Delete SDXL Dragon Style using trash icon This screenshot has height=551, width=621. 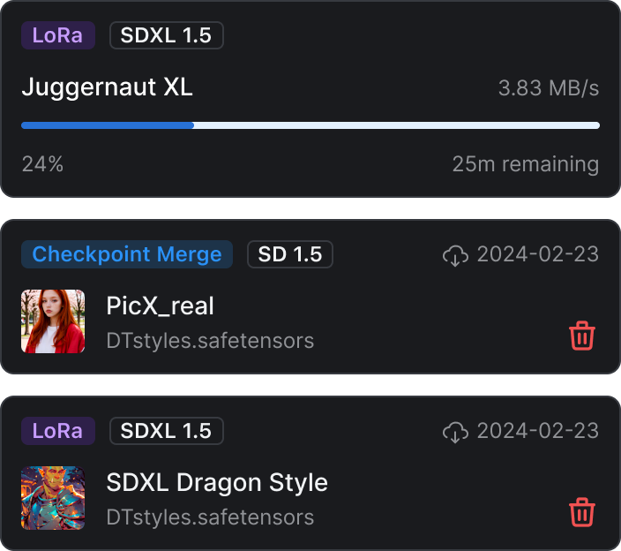[582, 512]
